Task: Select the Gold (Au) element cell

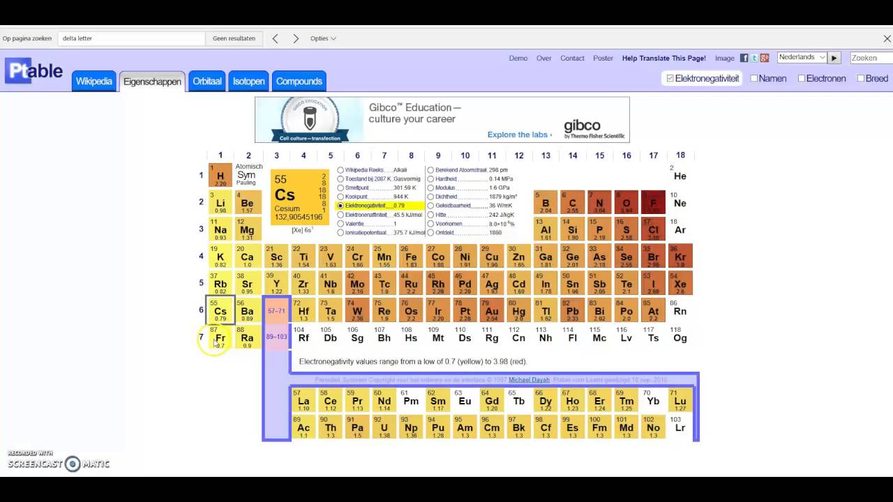Action: [x=492, y=310]
